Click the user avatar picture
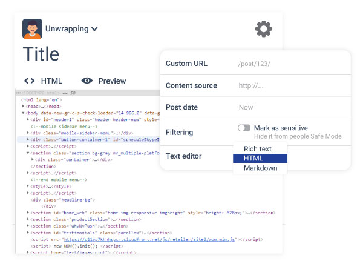The height and width of the screenshot is (264, 363). coord(32,28)
